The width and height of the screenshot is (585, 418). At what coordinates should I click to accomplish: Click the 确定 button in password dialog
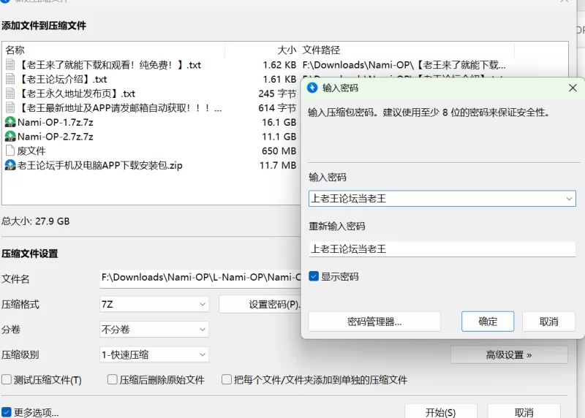[x=488, y=322]
